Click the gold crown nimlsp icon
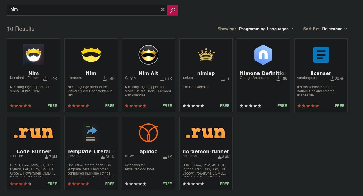 206,55
